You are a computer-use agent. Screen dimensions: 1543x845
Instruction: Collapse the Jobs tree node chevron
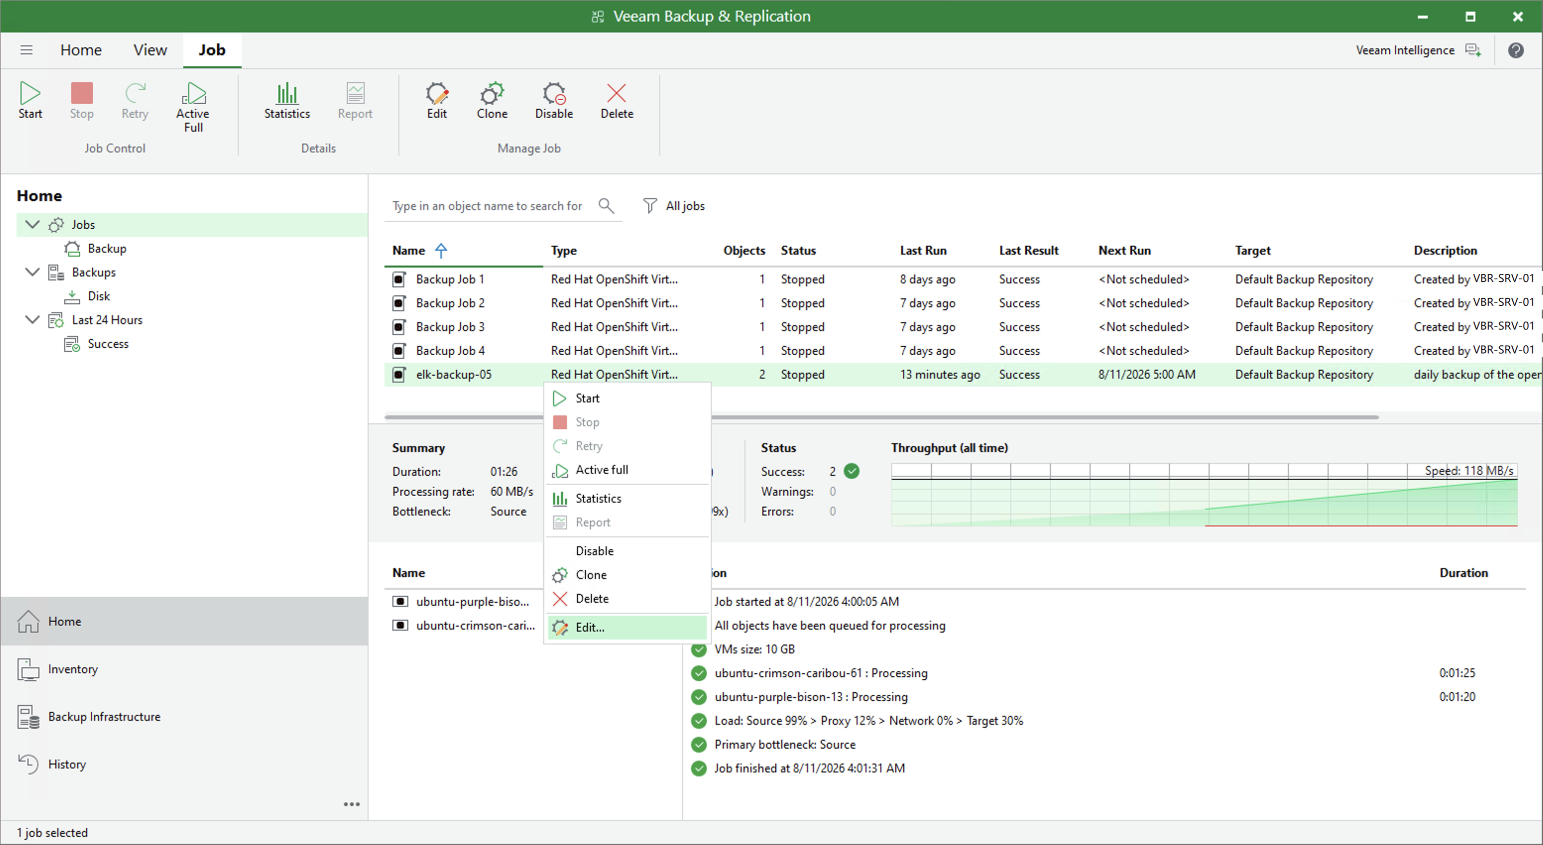pos(32,224)
